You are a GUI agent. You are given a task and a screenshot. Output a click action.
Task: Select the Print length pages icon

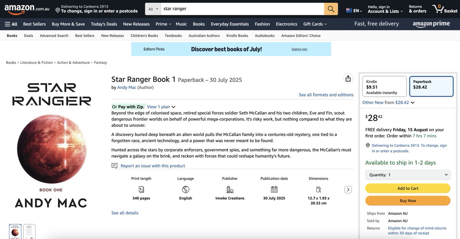pos(141,189)
